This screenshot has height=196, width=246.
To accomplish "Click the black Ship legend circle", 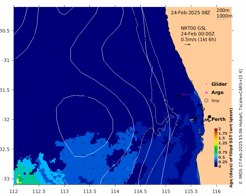I will click(206, 101).
